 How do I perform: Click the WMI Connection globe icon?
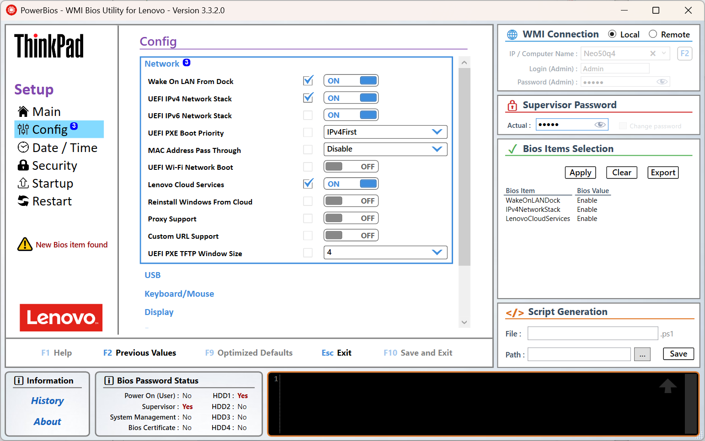pyautogui.click(x=512, y=35)
